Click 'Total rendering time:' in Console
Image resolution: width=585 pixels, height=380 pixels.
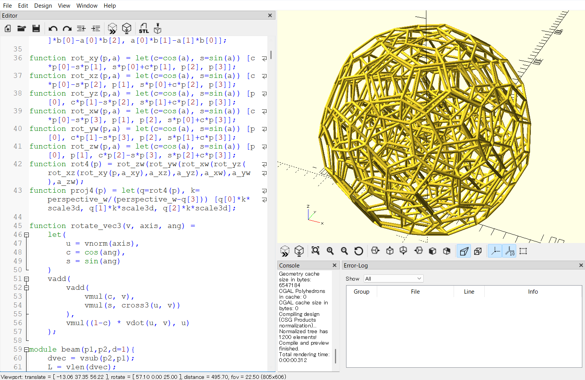tap(304, 354)
